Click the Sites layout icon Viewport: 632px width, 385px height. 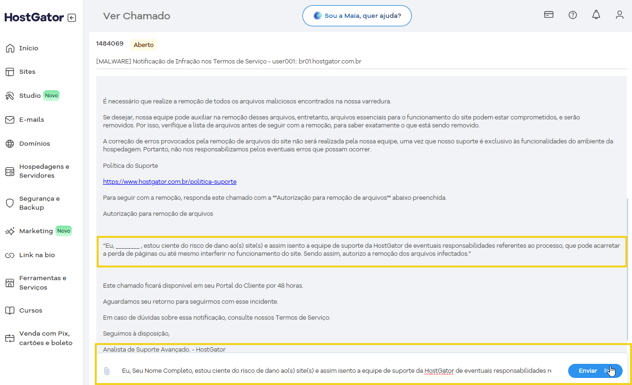10,71
